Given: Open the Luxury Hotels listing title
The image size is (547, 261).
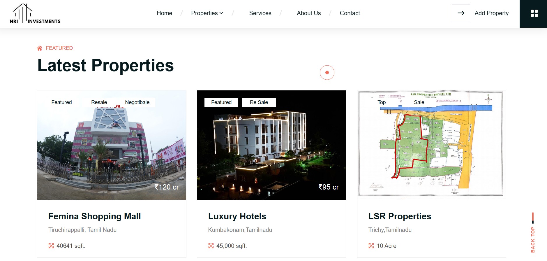Looking at the screenshot, I should point(237,216).
